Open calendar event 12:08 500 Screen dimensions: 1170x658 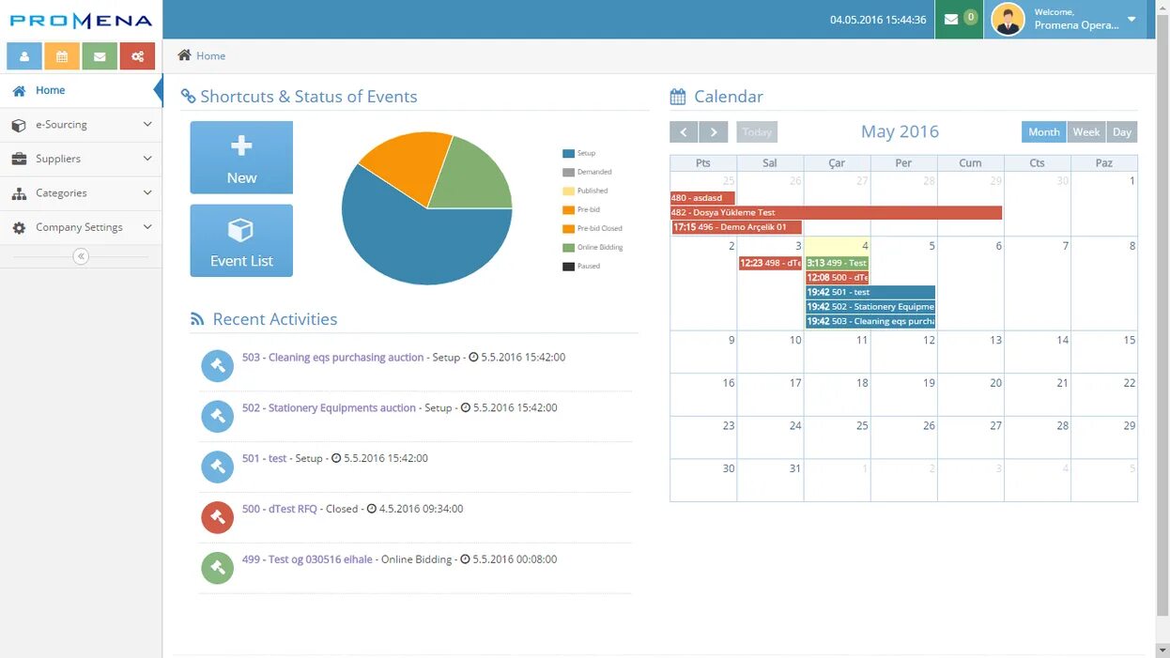[x=837, y=278]
